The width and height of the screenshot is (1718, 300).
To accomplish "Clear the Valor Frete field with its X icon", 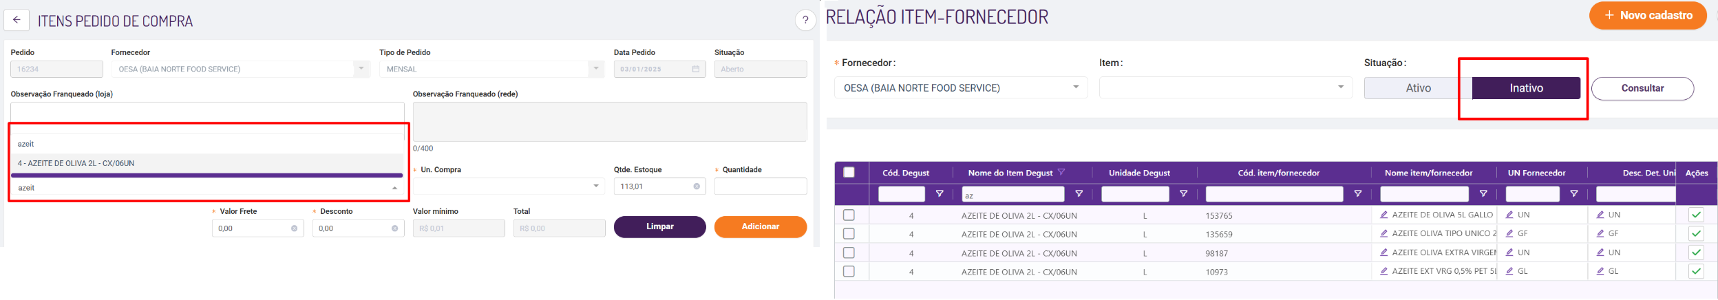I will pyautogui.click(x=294, y=228).
